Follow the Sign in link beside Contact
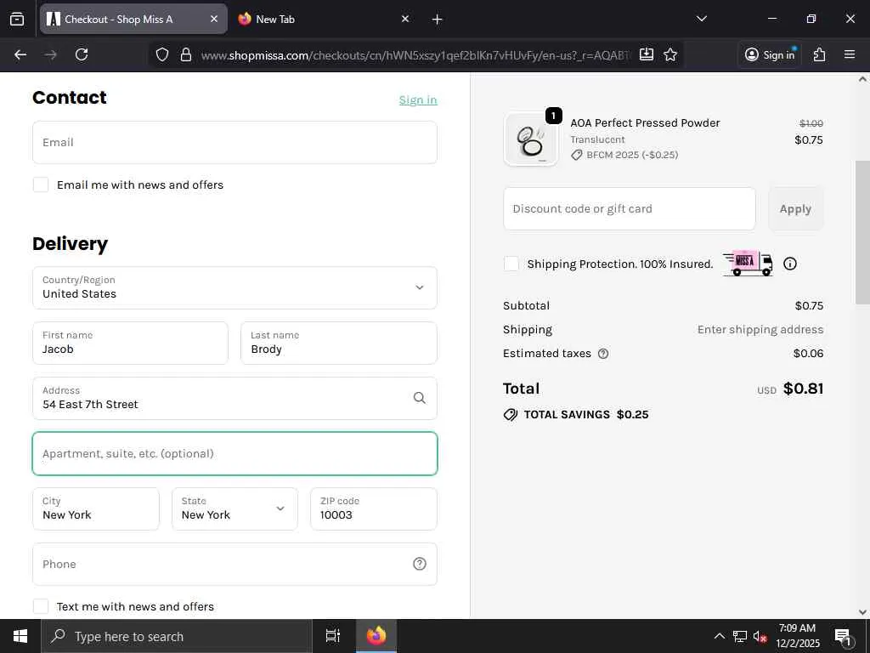Image resolution: width=870 pixels, height=653 pixels. (418, 100)
